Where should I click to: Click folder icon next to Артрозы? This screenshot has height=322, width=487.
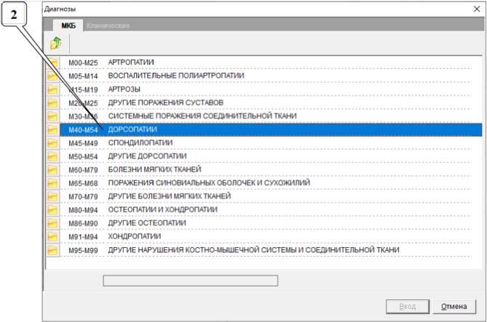[52, 89]
